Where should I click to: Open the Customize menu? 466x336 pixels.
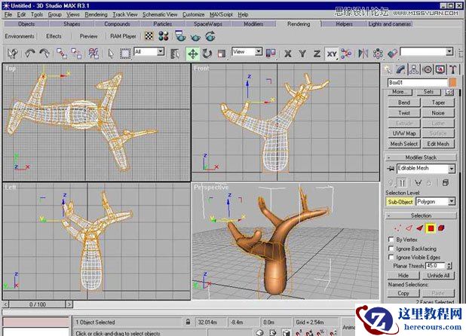click(194, 14)
